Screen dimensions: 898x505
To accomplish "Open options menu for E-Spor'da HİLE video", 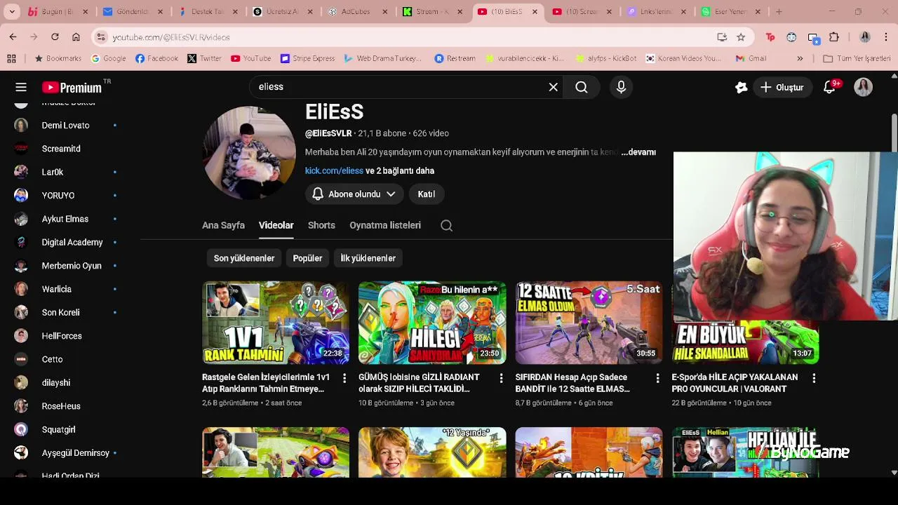I will pos(814,378).
